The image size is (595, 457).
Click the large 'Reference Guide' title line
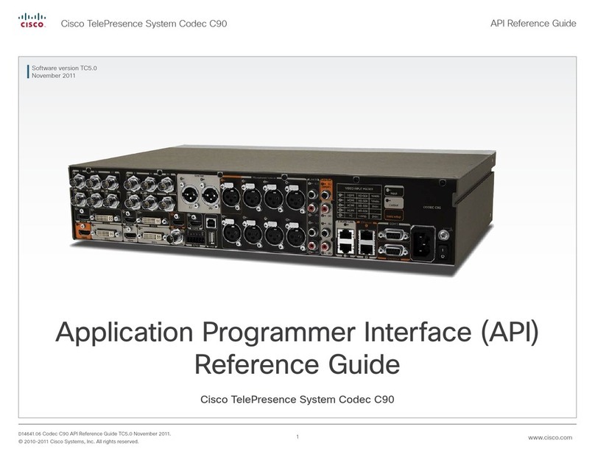297,364
